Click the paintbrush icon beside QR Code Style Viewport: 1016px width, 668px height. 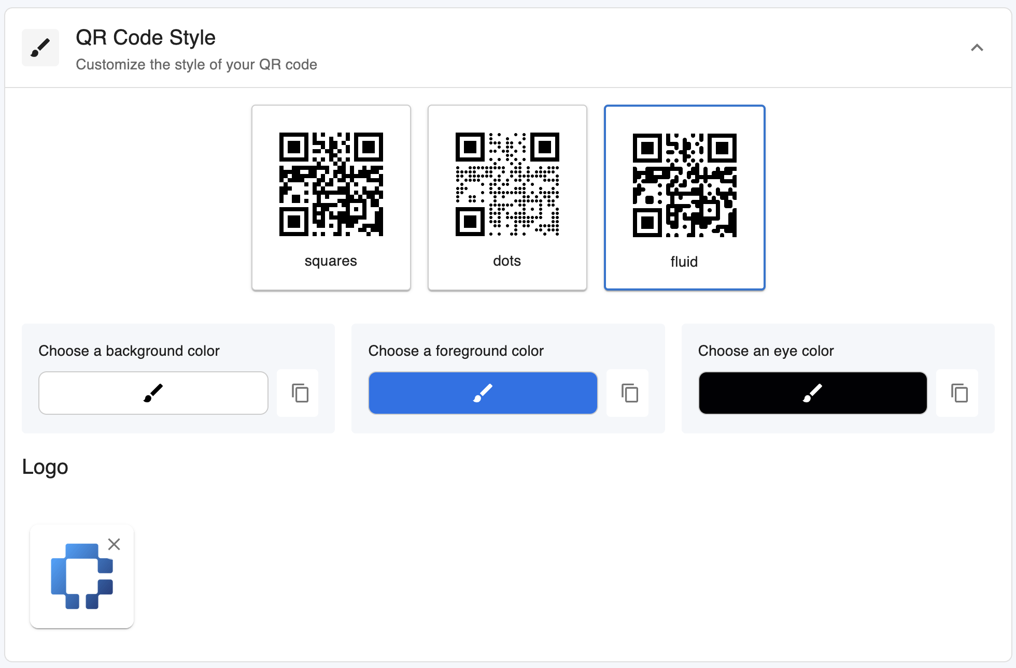click(40, 48)
